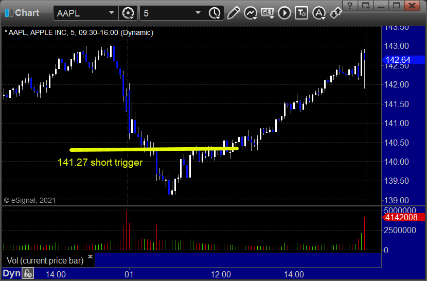Click the 12:00 time axis label

[221, 274]
